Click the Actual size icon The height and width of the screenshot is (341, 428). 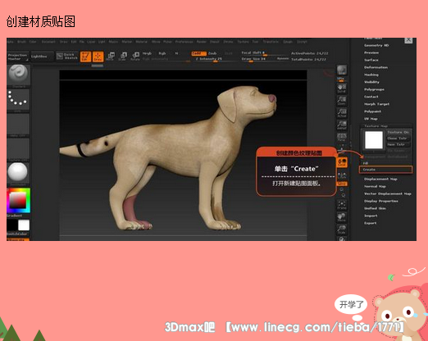coord(342,112)
